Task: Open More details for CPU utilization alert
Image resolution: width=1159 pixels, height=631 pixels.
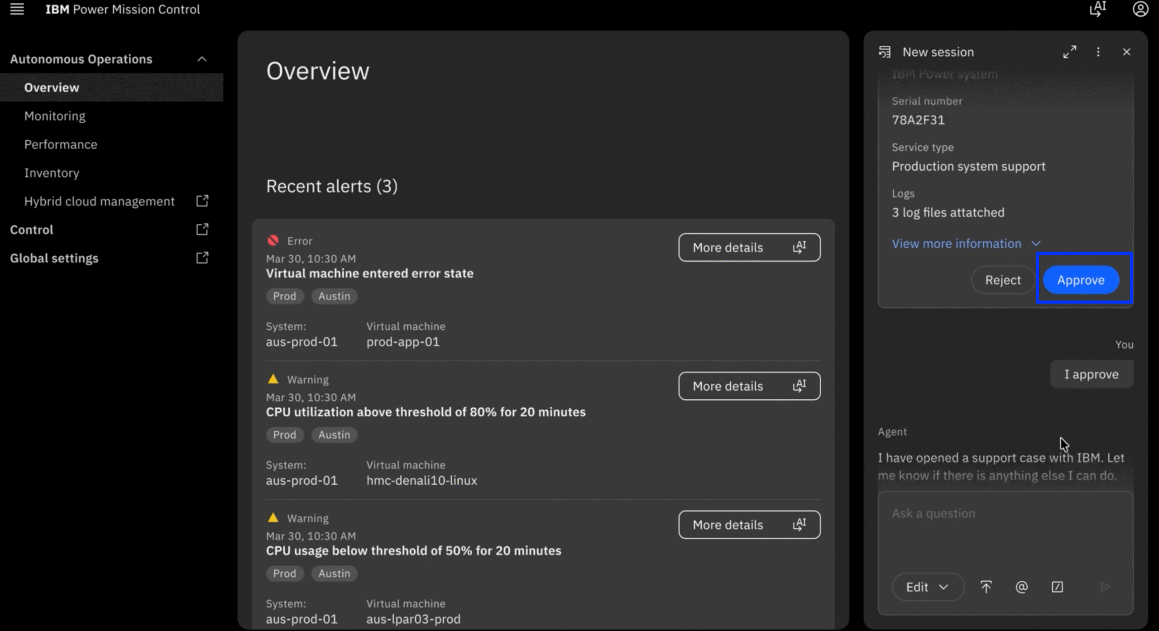Action: point(749,386)
